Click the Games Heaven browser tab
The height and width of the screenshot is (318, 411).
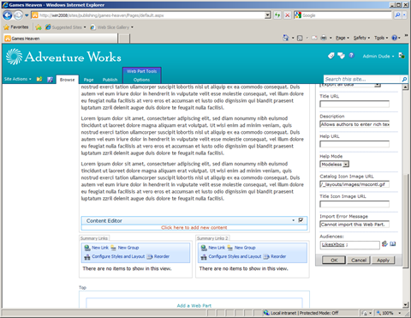(61, 39)
